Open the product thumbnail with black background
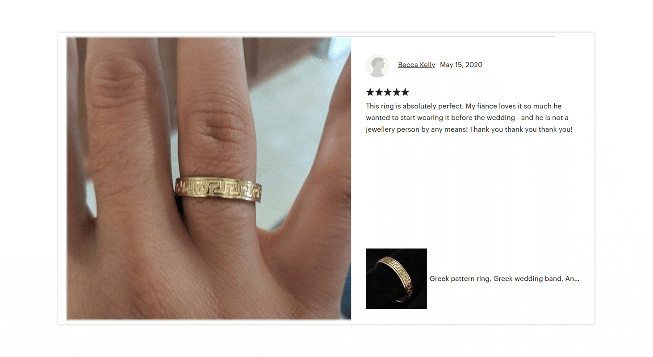653x357 pixels. 396,279
